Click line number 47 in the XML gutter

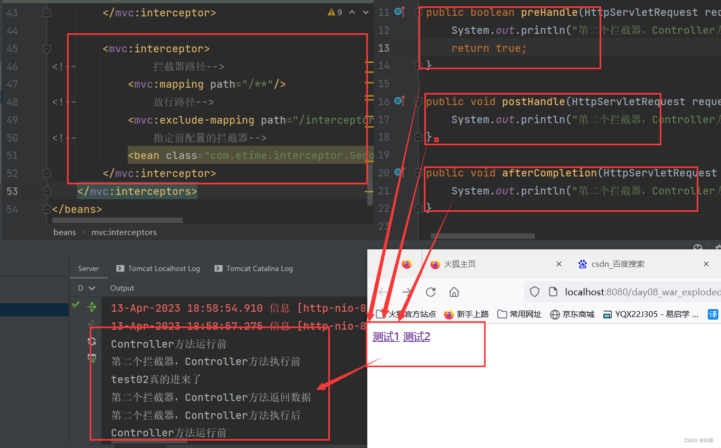coord(12,84)
